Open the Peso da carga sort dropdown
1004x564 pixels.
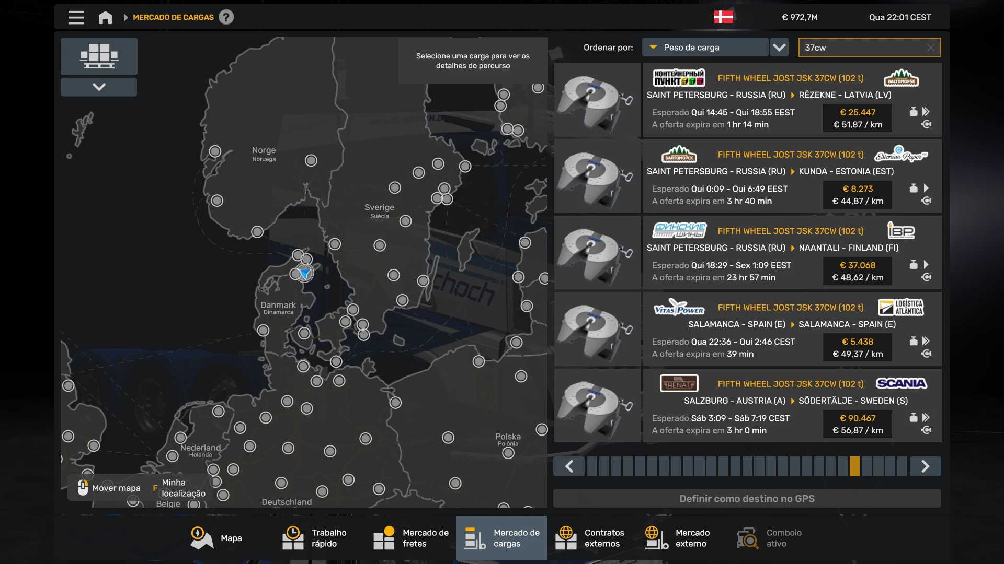705,48
